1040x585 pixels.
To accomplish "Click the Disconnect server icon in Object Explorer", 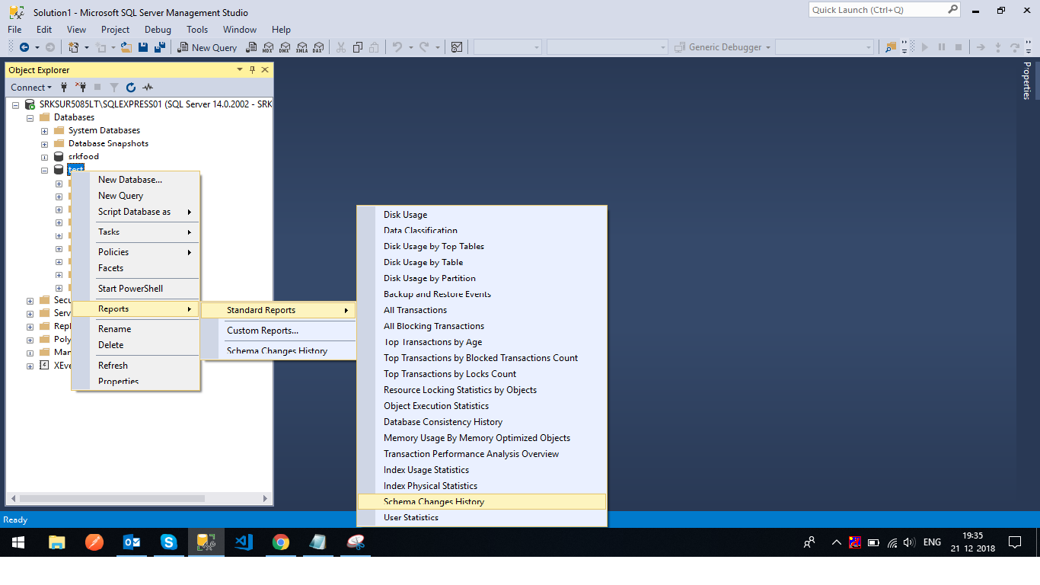I will (81, 87).
